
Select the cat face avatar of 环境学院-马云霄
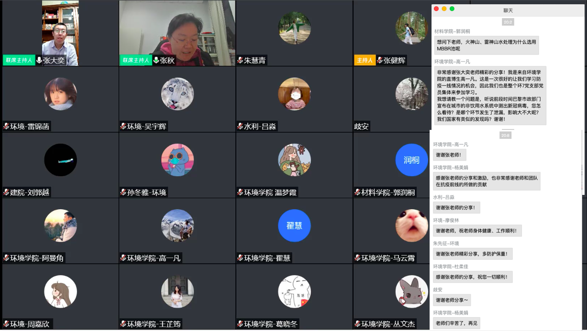pos(411,225)
